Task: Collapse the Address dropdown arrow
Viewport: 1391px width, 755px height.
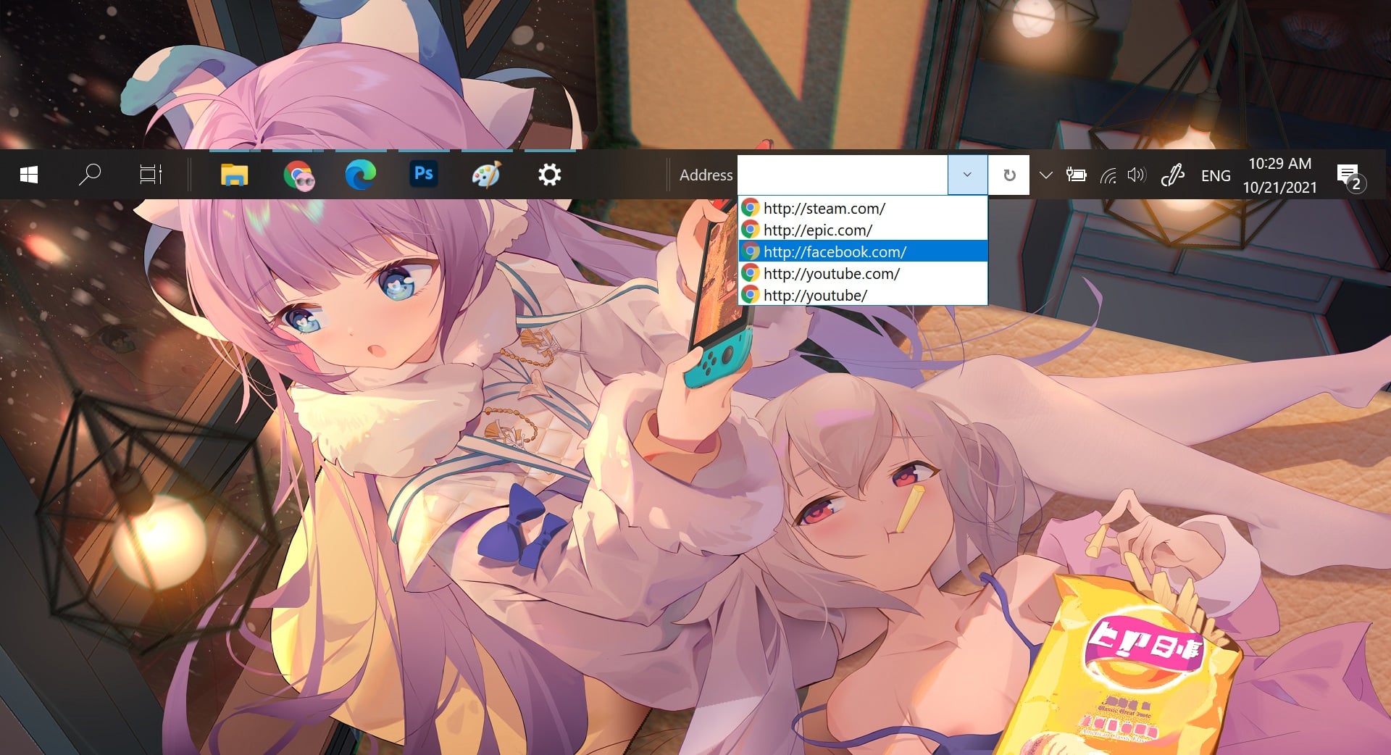Action: tap(967, 175)
